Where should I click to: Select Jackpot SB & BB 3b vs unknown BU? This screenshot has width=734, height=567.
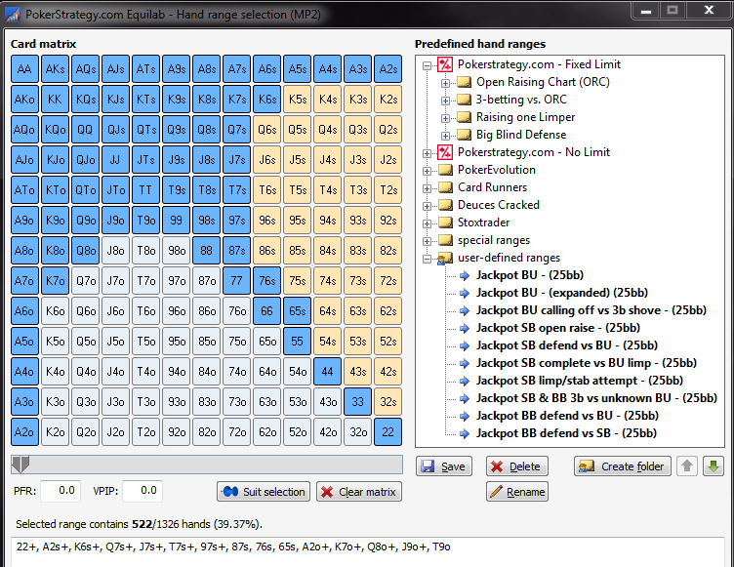[596, 398]
